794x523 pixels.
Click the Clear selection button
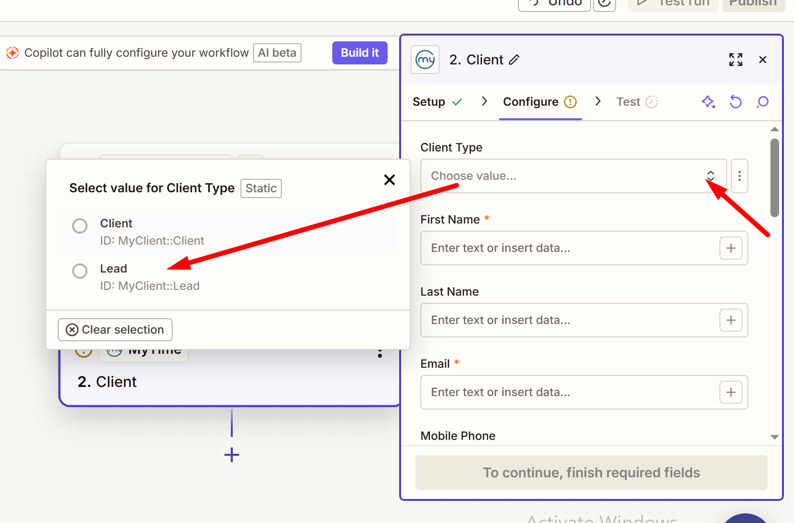[115, 330]
